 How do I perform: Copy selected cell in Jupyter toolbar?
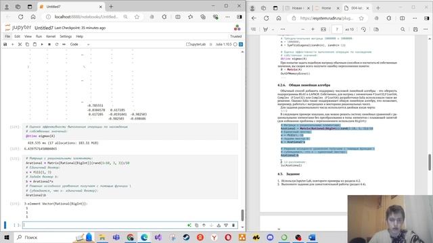coord(27,44)
